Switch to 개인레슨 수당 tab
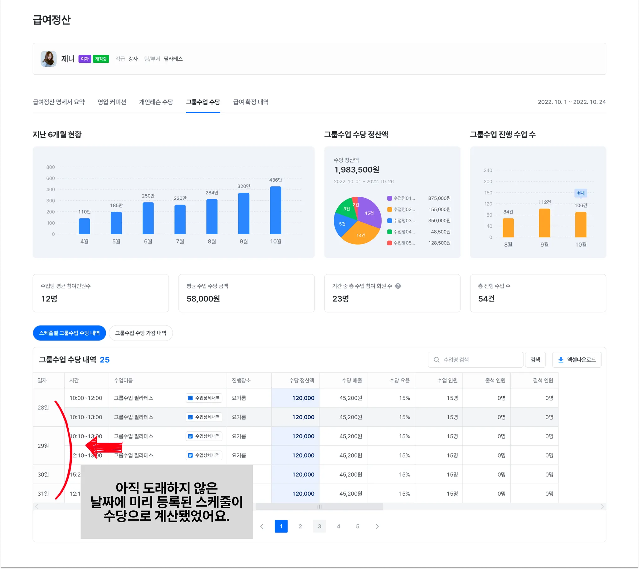Viewport: 639px width, 569px height. pos(156,102)
